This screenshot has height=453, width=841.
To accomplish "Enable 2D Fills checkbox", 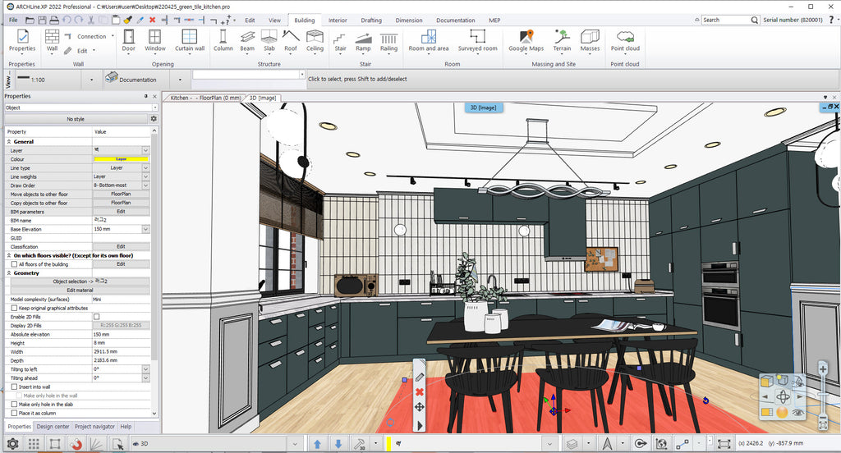I will [x=97, y=317].
